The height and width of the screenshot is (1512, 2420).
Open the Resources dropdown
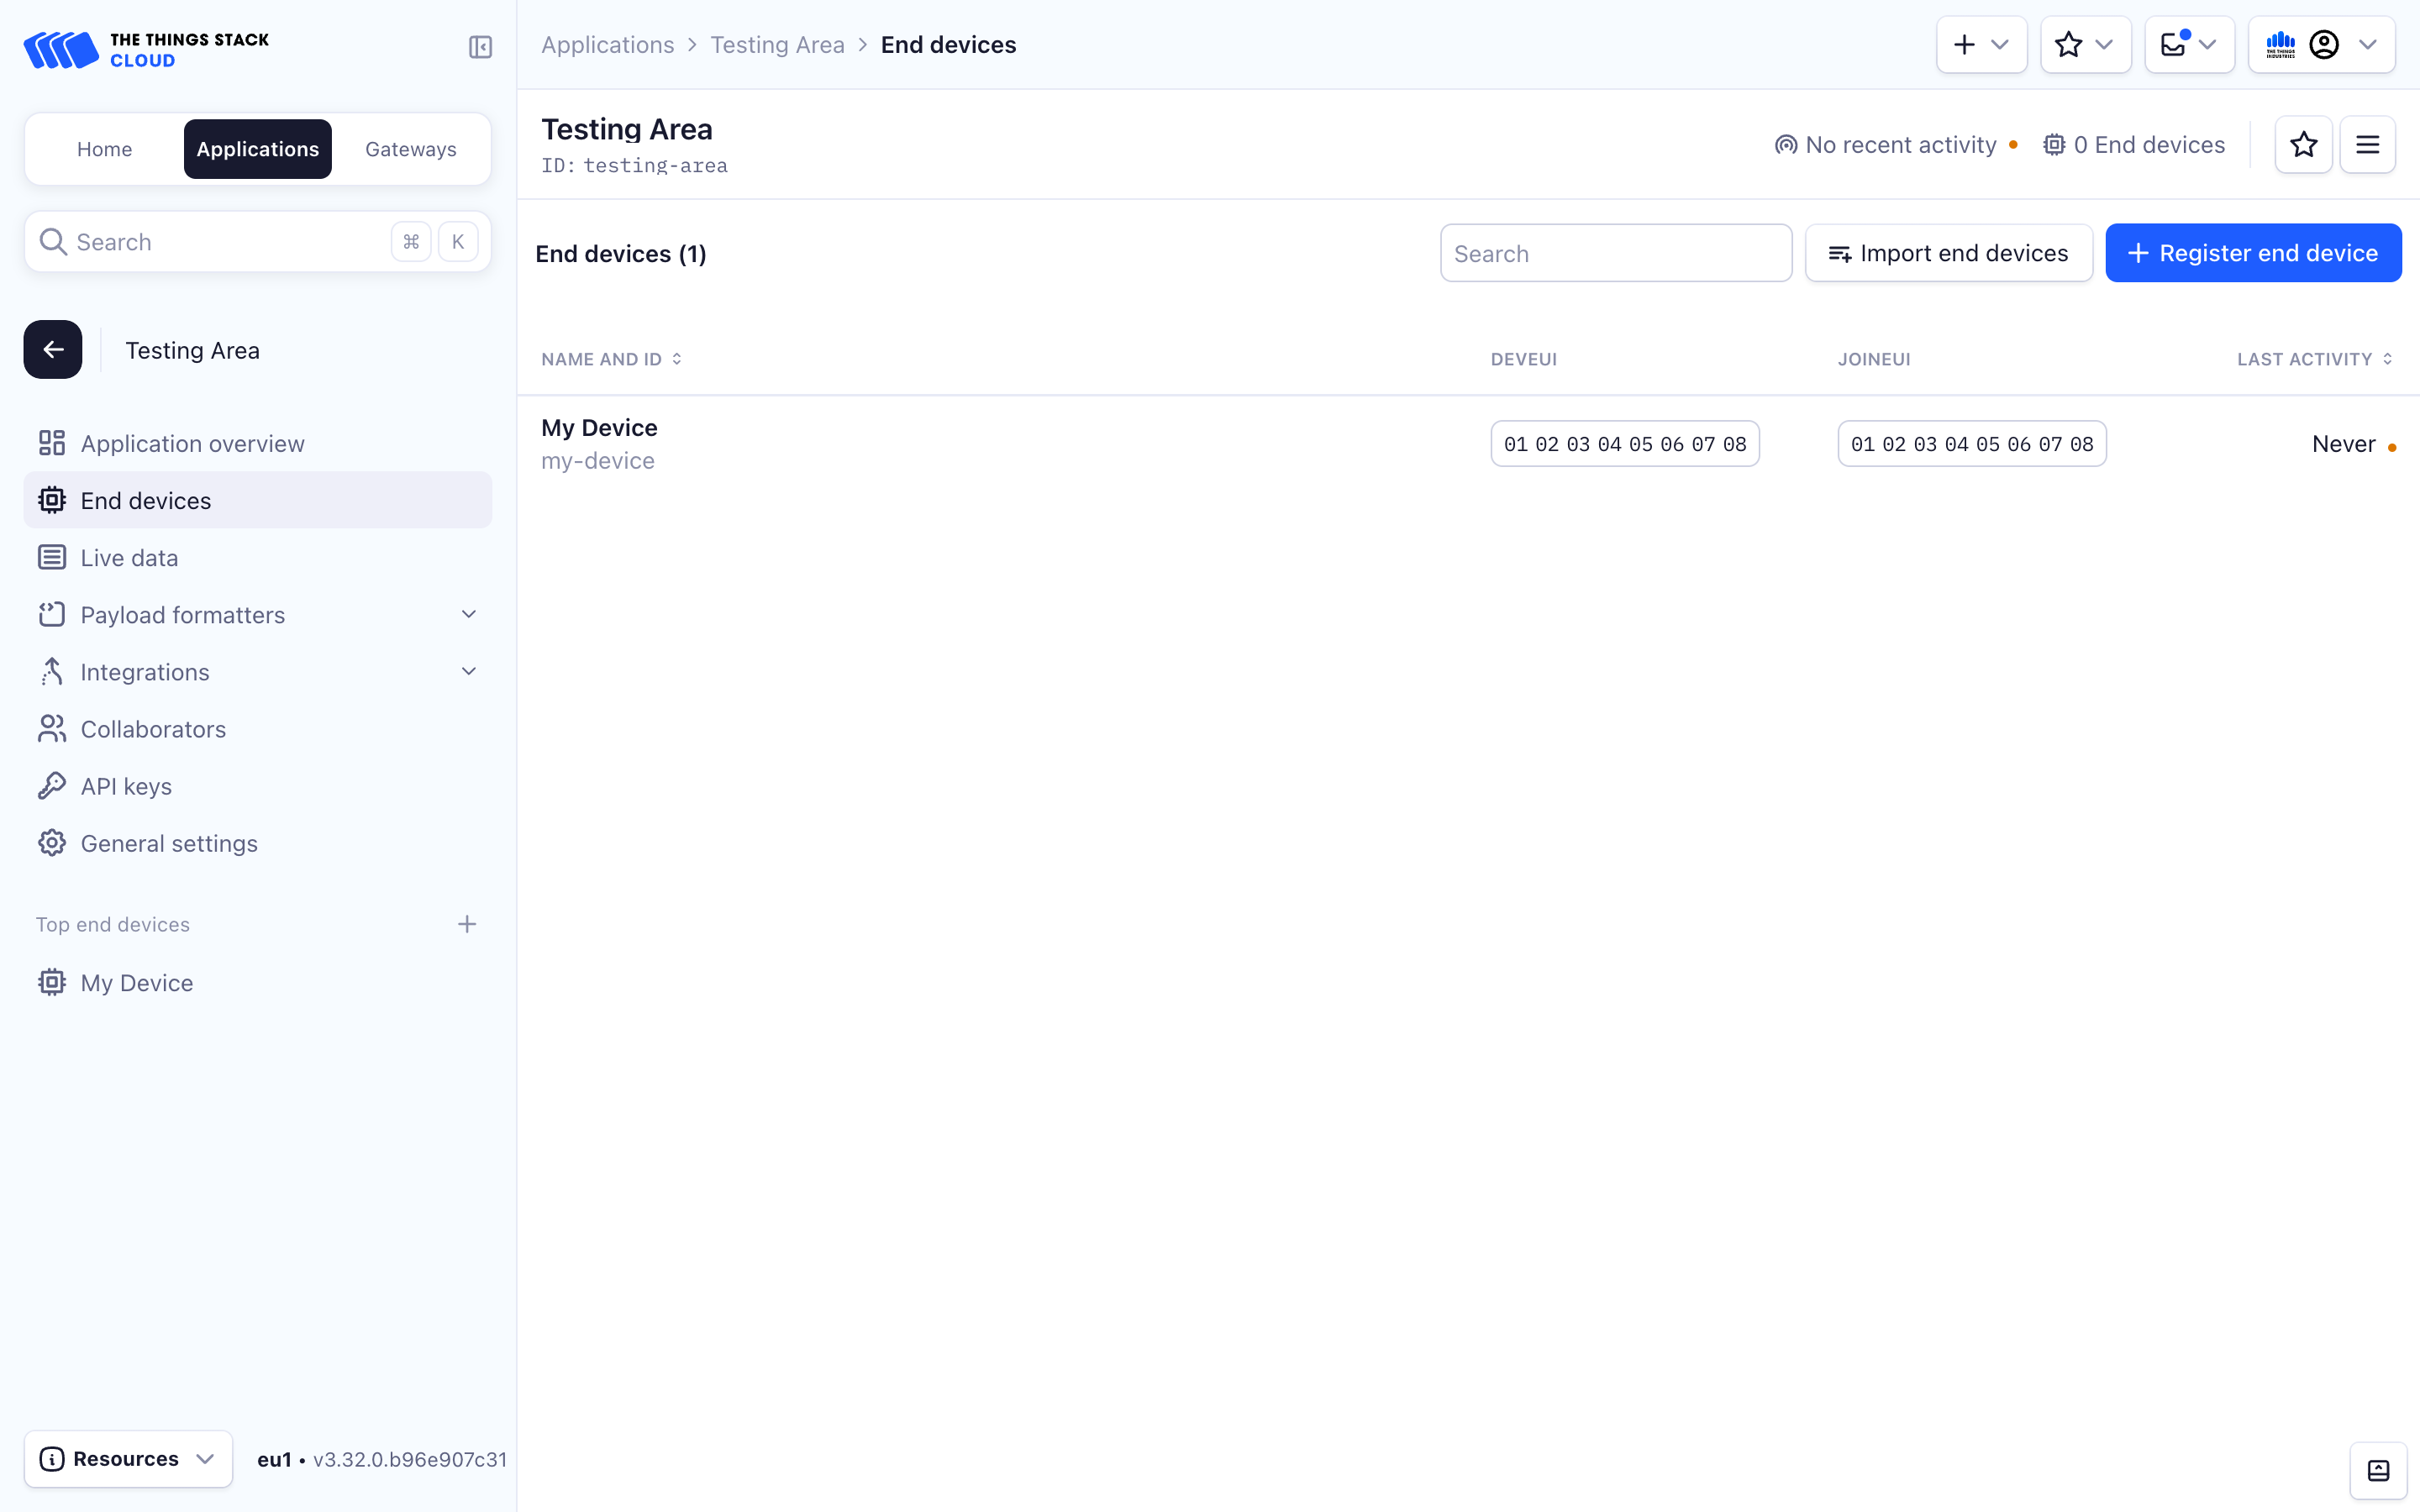coord(128,1459)
